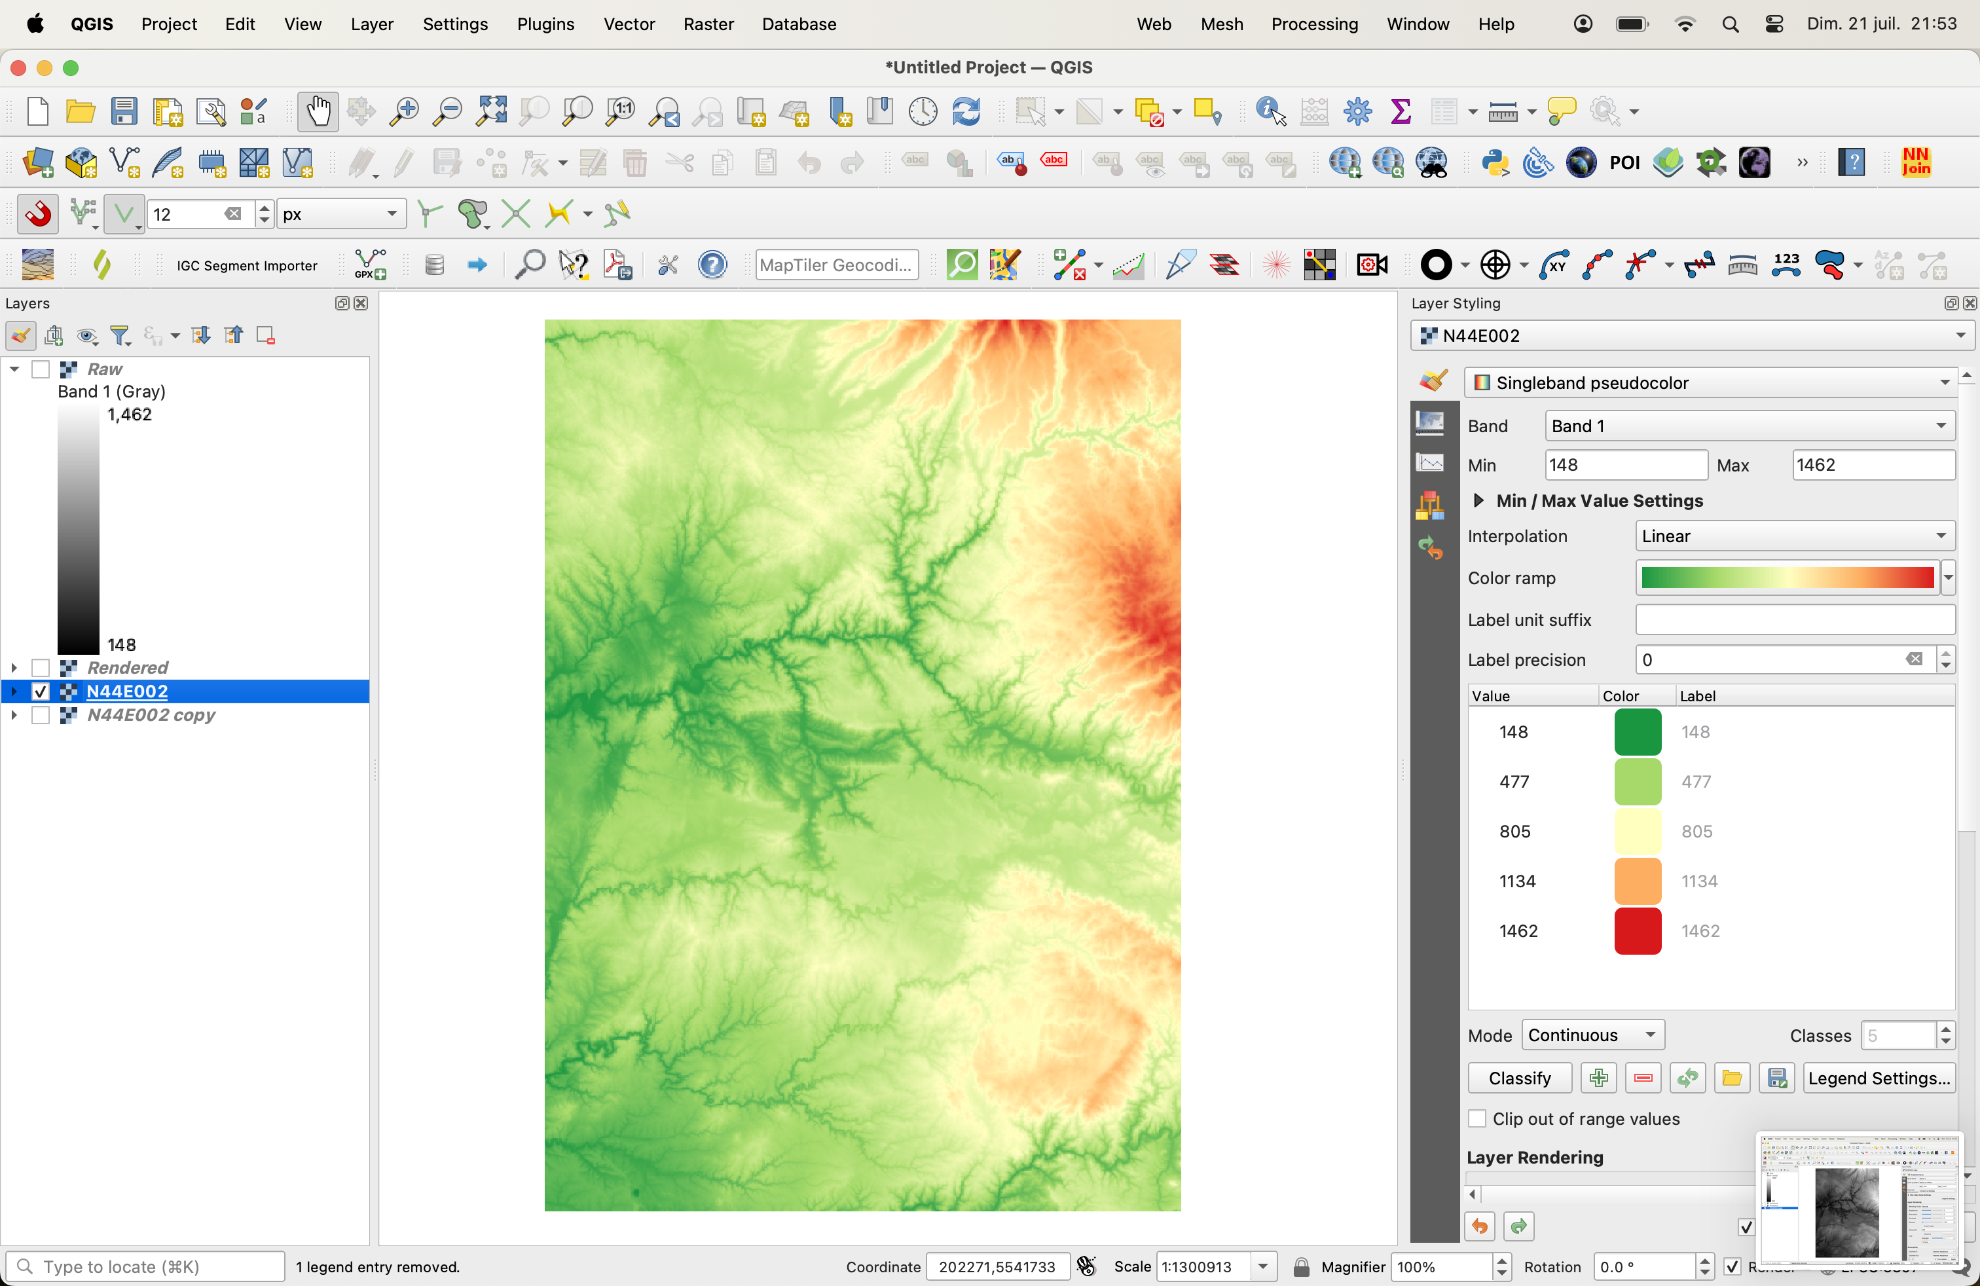
Task: Click the redo style arrow button
Action: (x=1519, y=1226)
